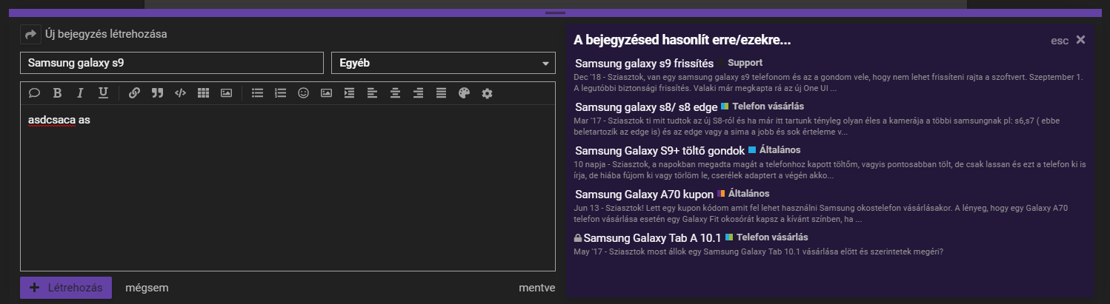
Task: Click into the editor body text area
Action: pyautogui.click(x=288, y=188)
